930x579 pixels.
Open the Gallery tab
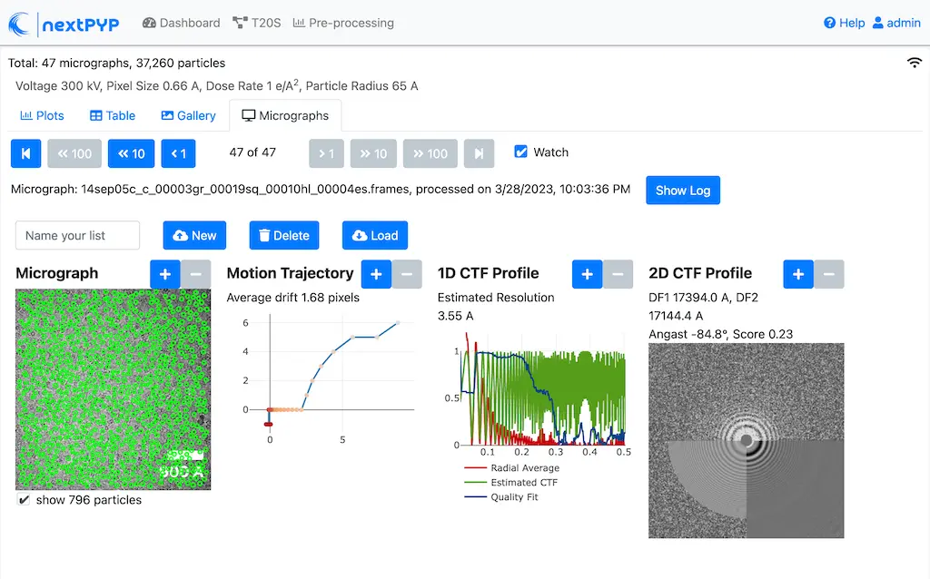[x=188, y=115]
